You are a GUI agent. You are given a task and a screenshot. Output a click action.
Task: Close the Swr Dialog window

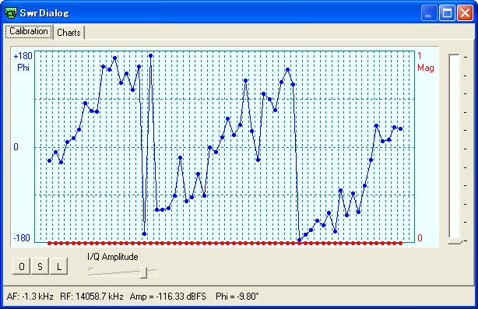465,13
